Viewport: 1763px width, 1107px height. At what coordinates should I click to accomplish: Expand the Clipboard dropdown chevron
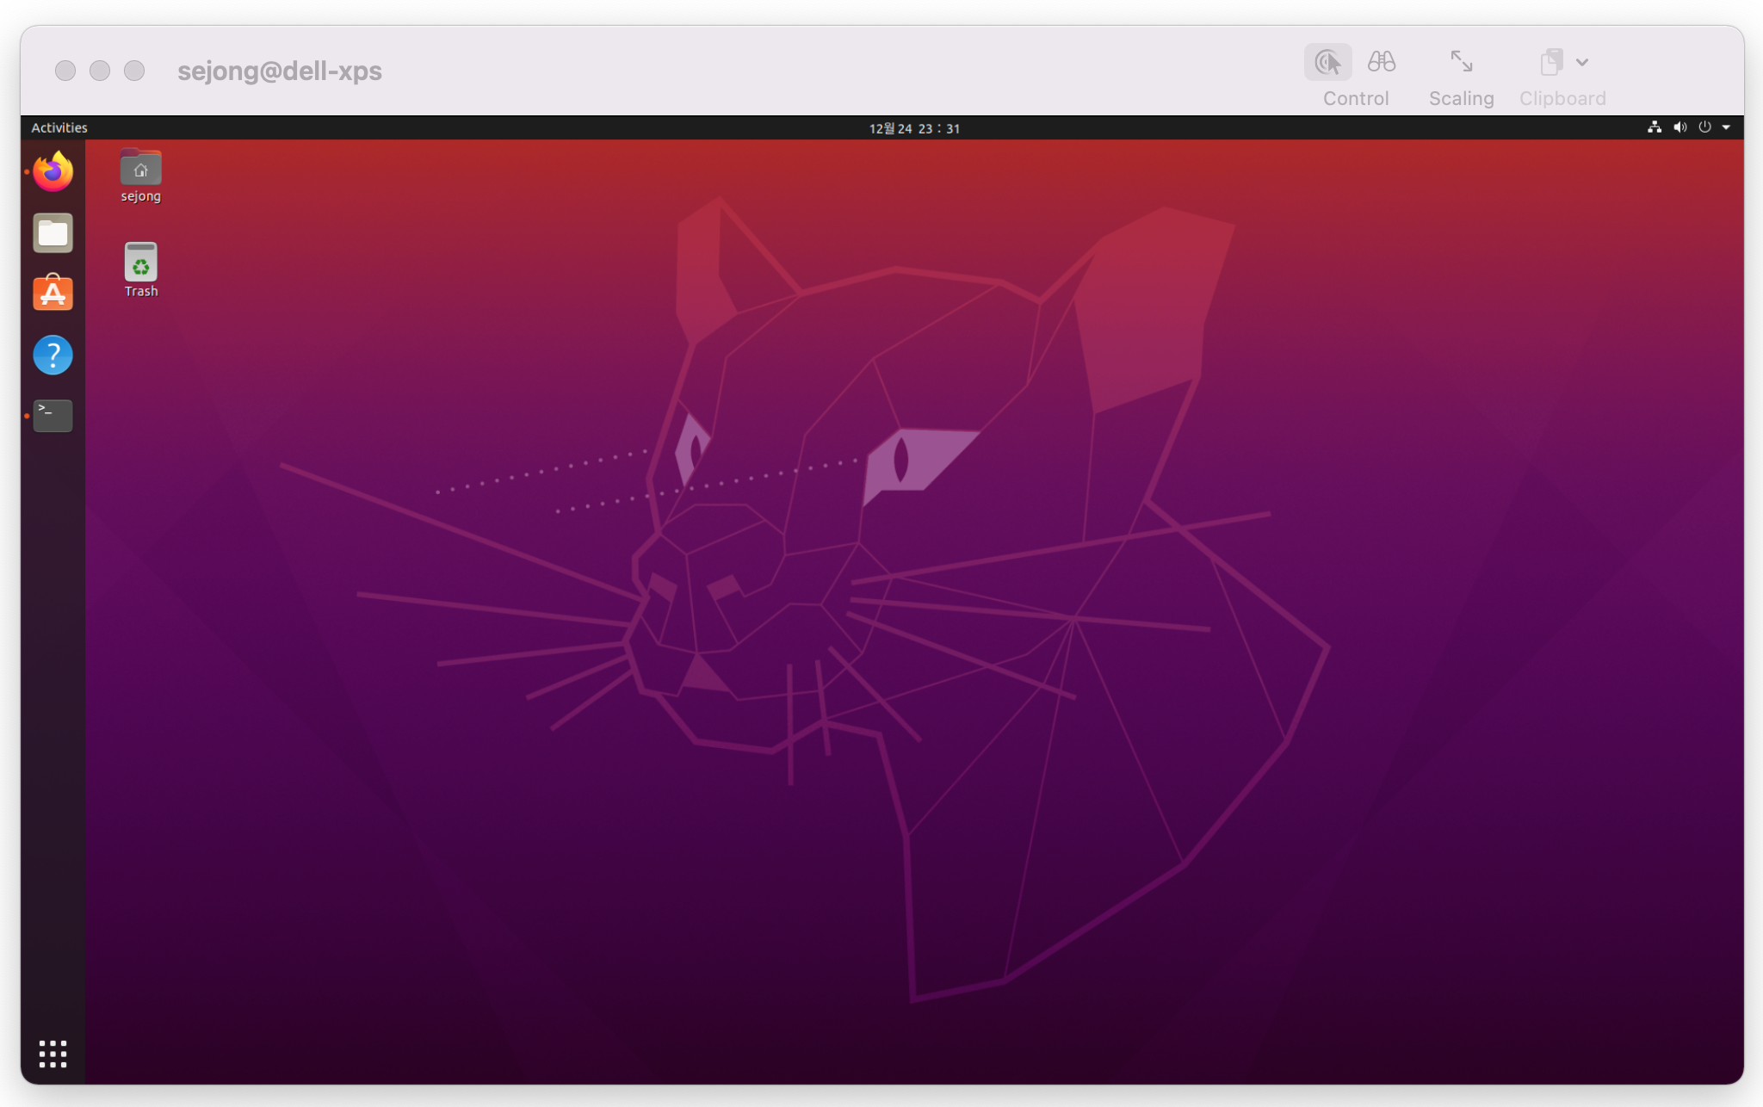(x=1582, y=62)
